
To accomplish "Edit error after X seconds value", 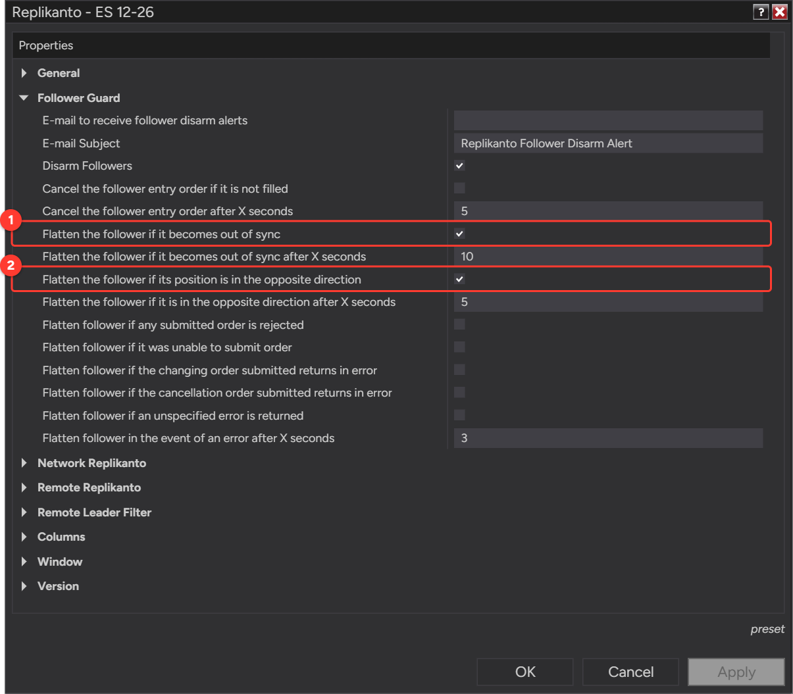I will pos(608,438).
